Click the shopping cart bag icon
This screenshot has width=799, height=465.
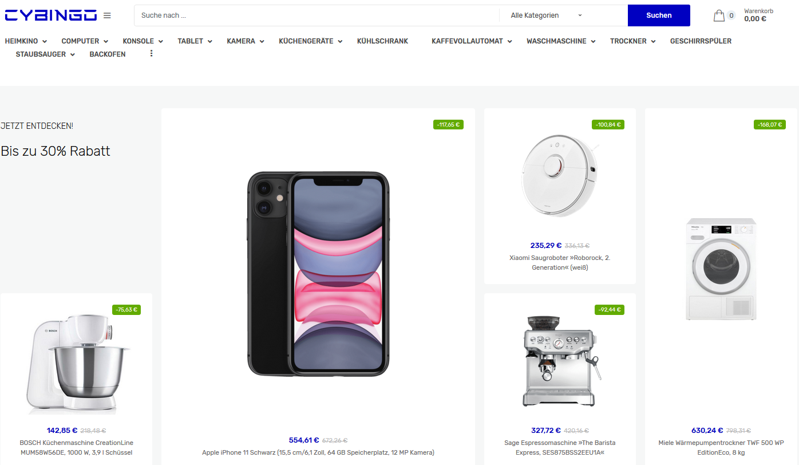[719, 15]
